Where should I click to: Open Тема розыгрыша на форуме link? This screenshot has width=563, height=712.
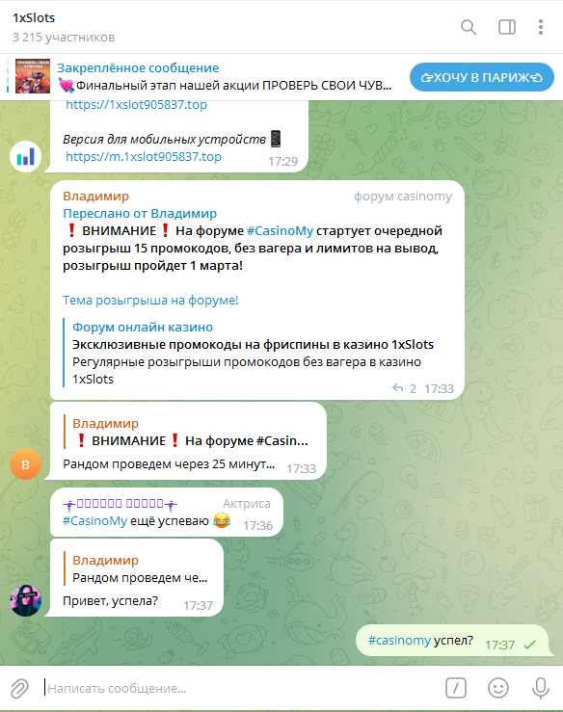tap(150, 301)
